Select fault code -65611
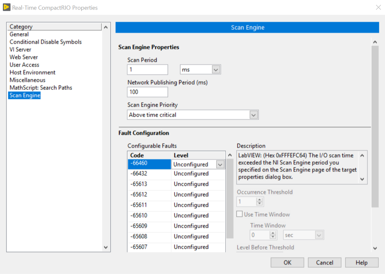Screen dimensions: 385x274 [x=149, y=205]
